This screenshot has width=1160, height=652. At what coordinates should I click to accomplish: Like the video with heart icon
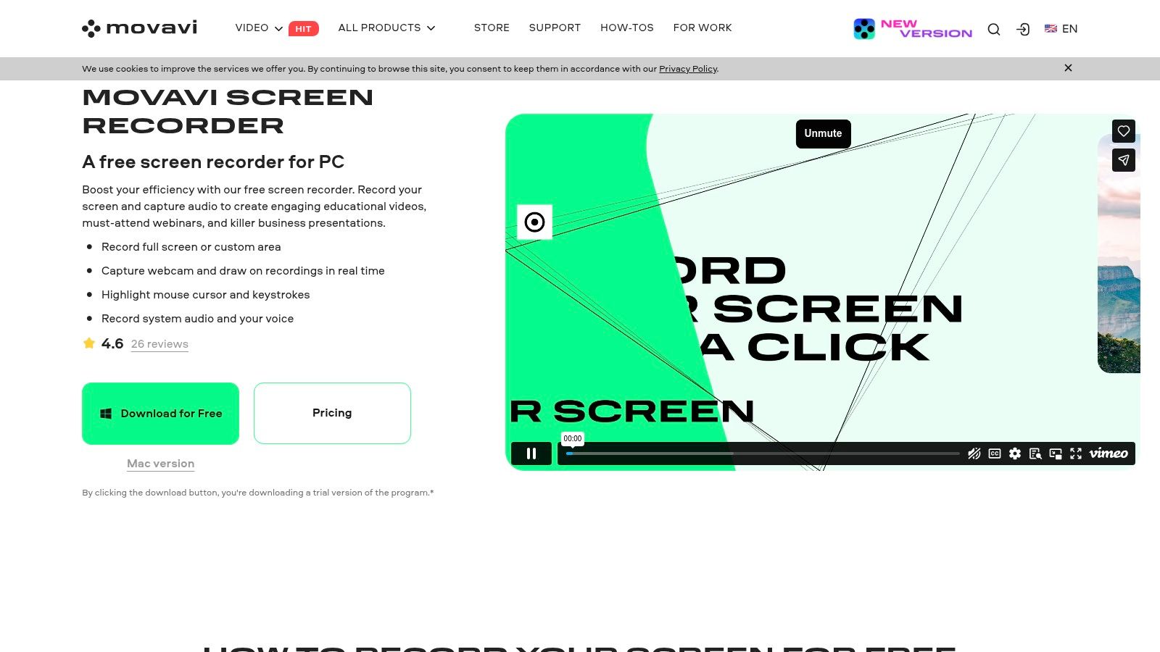tap(1124, 131)
